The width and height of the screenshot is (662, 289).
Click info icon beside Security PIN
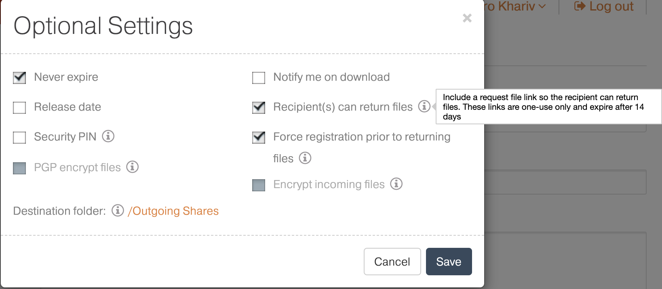108,136
